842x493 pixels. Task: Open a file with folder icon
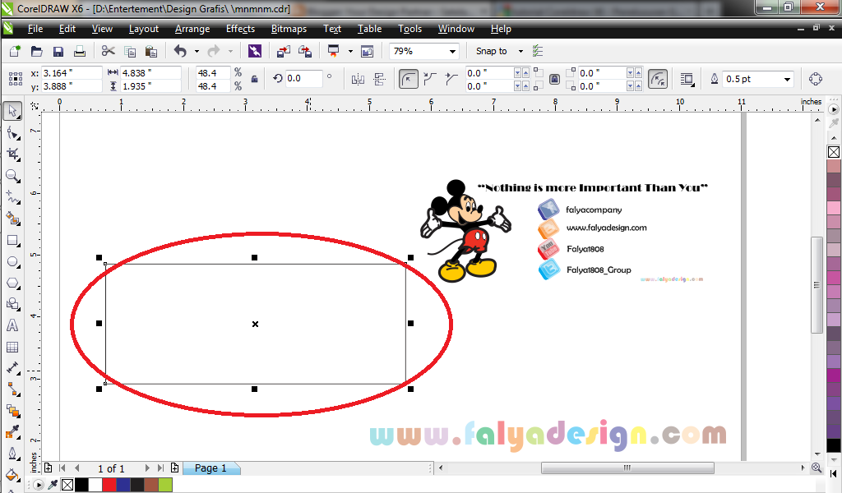pyautogui.click(x=36, y=51)
